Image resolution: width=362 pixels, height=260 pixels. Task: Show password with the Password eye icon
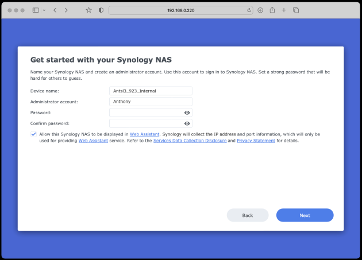[x=187, y=112]
